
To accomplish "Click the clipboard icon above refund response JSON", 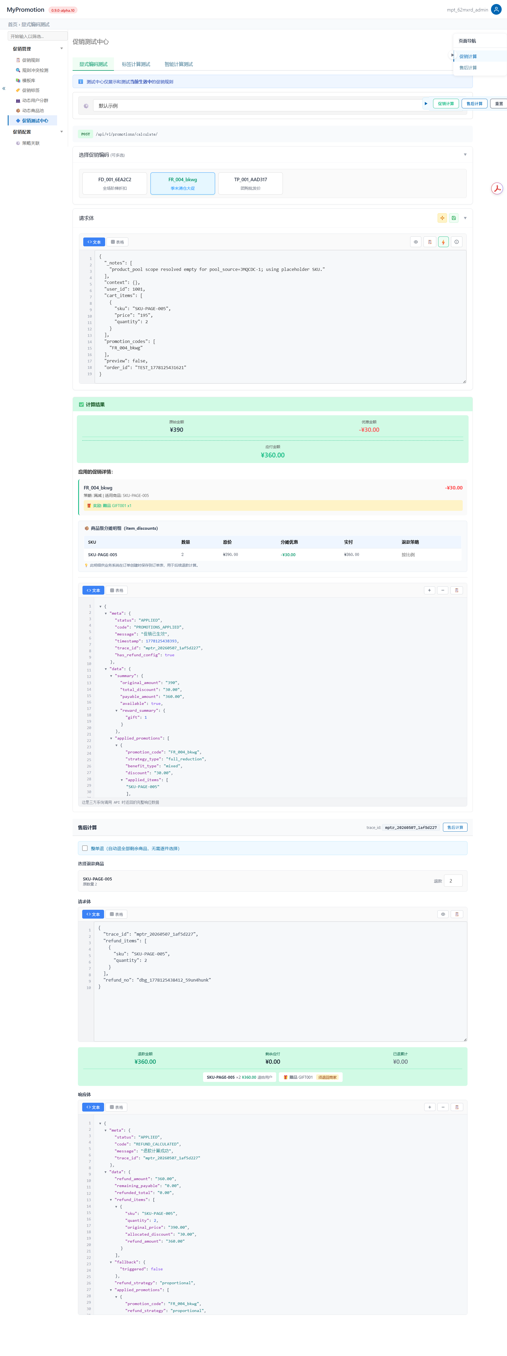I will (457, 1107).
